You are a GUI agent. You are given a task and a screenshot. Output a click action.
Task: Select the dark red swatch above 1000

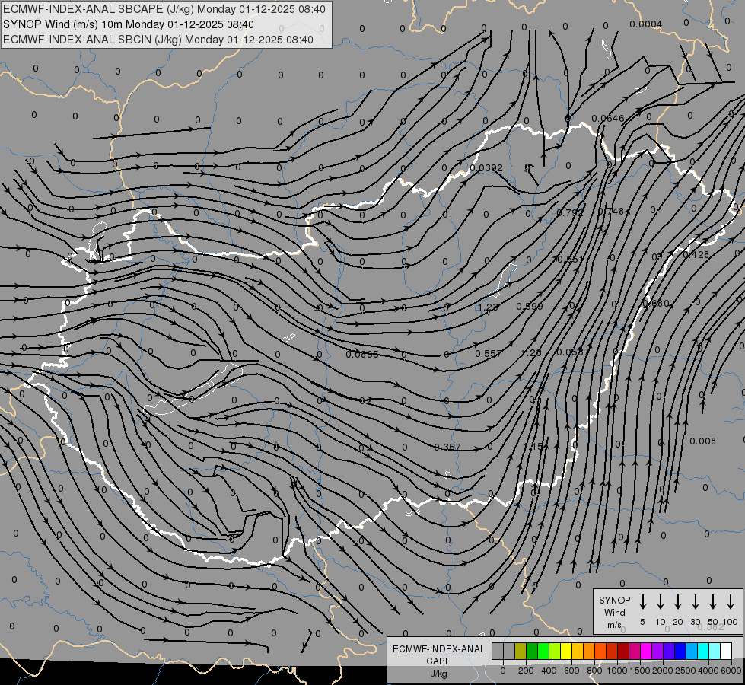tap(623, 651)
